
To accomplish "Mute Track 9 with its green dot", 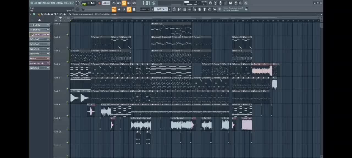I will (x=67, y=129).
